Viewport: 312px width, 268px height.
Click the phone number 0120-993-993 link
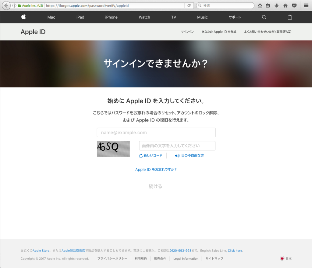tap(180, 251)
